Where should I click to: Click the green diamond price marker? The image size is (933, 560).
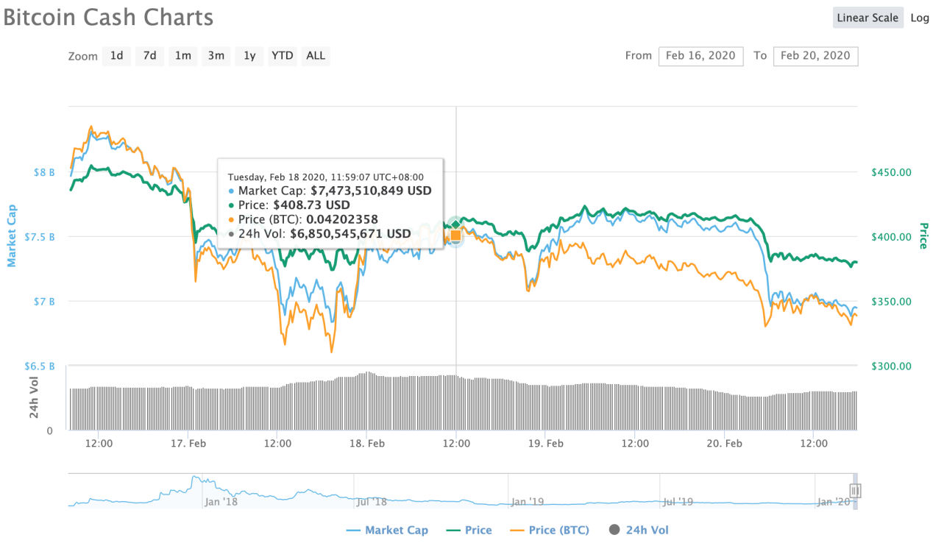(455, 224)
